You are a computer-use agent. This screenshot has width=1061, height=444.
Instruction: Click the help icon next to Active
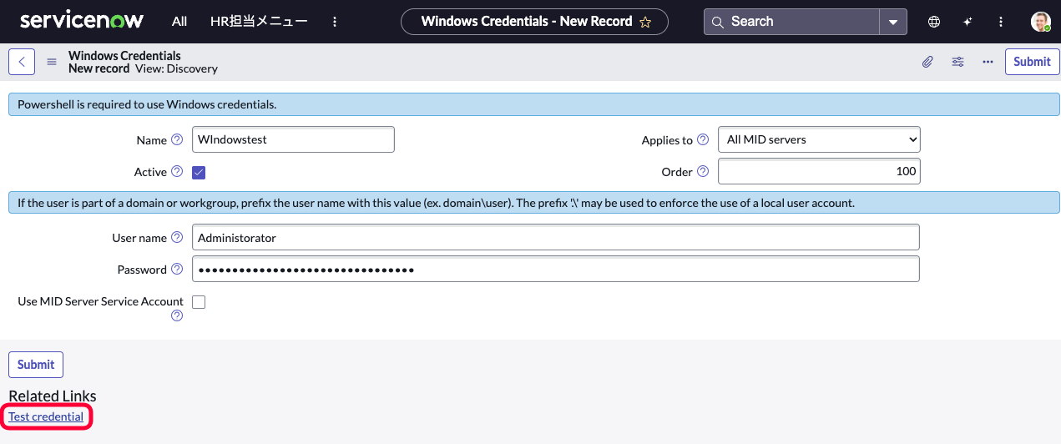[176, 171]
